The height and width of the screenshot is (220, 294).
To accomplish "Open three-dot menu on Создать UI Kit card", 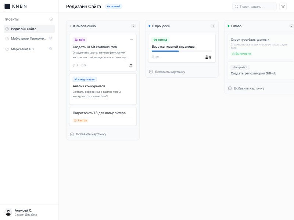I will [x=131, y=40].
